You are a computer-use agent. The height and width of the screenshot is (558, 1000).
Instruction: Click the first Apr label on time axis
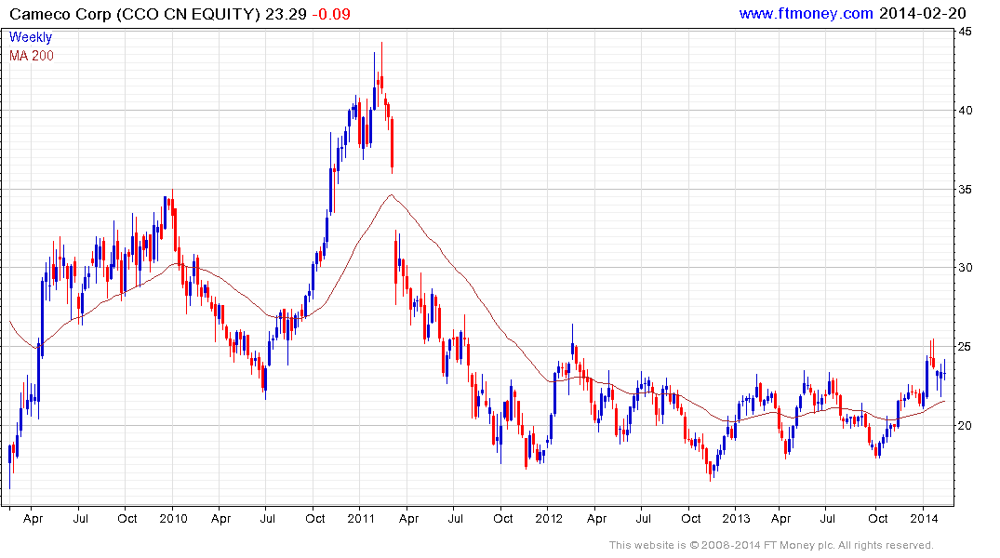(33, 518)
